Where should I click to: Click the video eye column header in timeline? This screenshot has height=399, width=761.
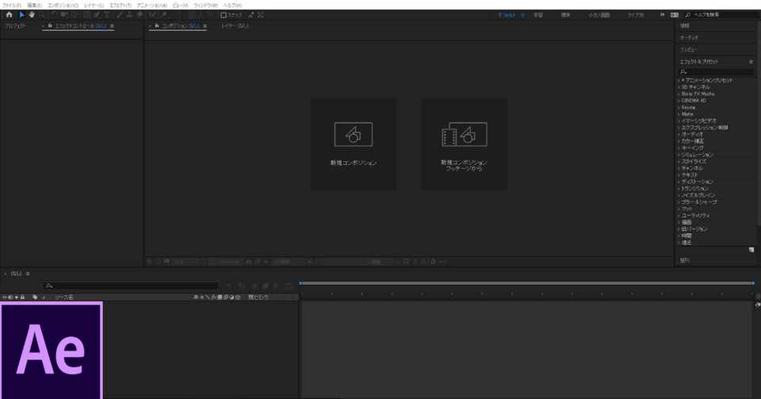[x=5, y=297]
